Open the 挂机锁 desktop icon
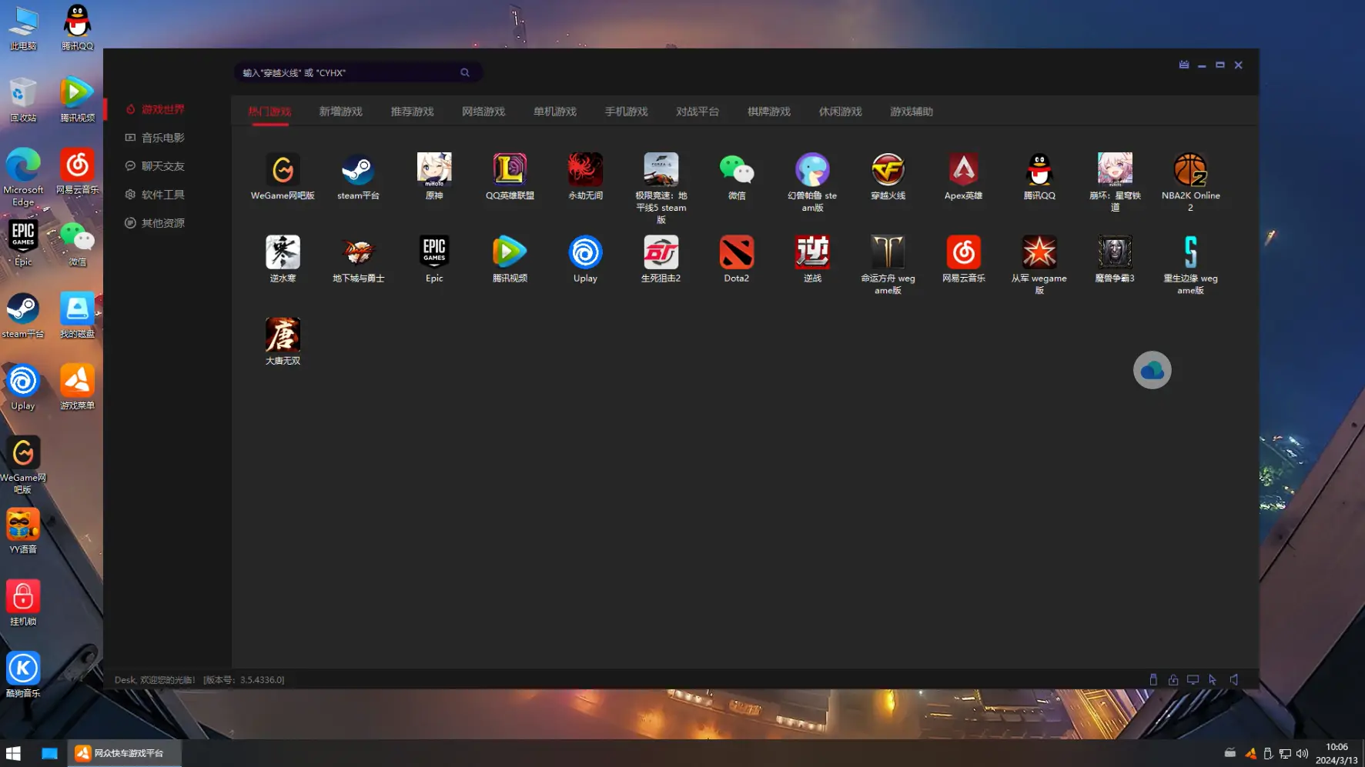Image resolution: width=1365 pixels, height=767 pixels. pyautogui.click(x=23, y=603)
